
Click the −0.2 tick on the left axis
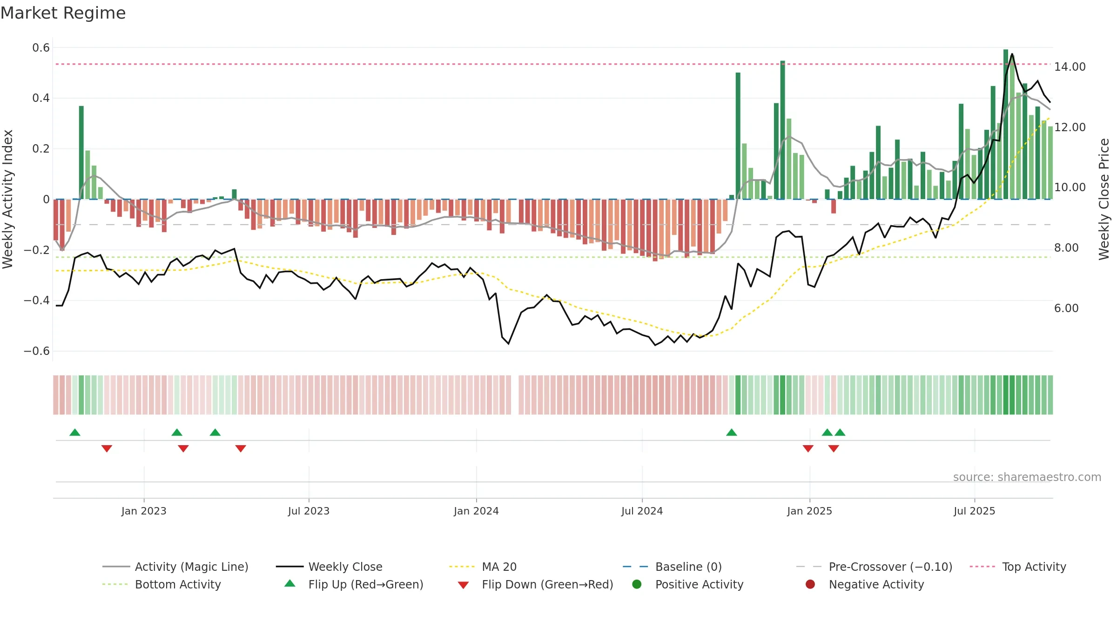(37, 250)
